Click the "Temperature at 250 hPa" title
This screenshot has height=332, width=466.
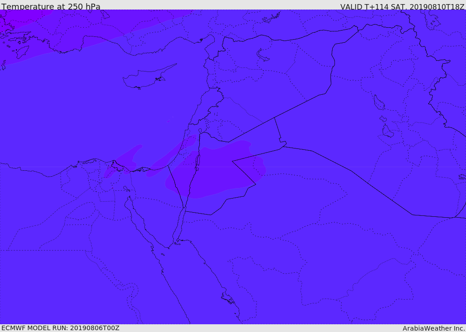click(51, 7)
